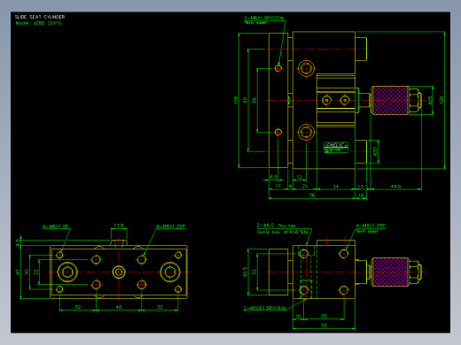The image size is (461, 345).
Task: Click the "2-ø8.5 Thru-hole" callout
Action: [276, 226]
